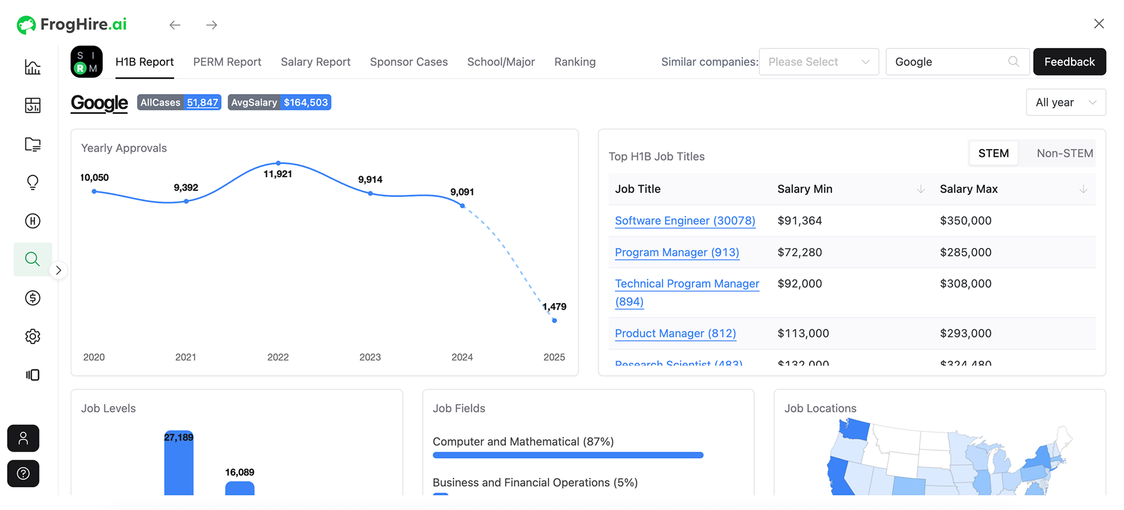This screenshot has width=1124, height=510.
Task: Sort by Salary Min arrow
Action: coord(921,189)
